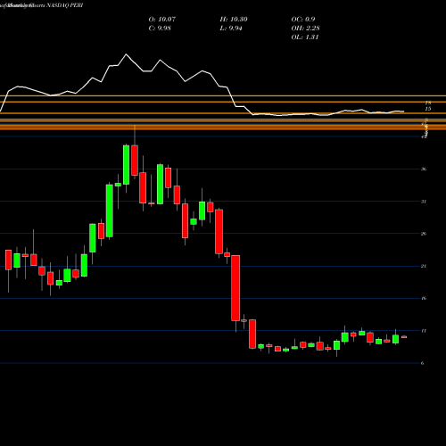The height and width of the screenshot is (446, 446).
Task: Click the '15' label beside the orange lines
Action: pyautogui.click(x=428, y=109)
